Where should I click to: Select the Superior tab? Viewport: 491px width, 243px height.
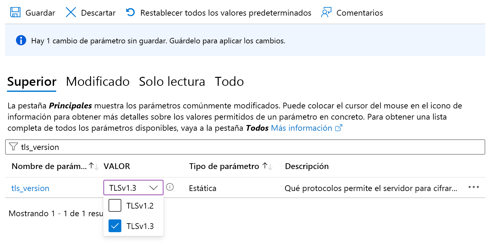32,82
